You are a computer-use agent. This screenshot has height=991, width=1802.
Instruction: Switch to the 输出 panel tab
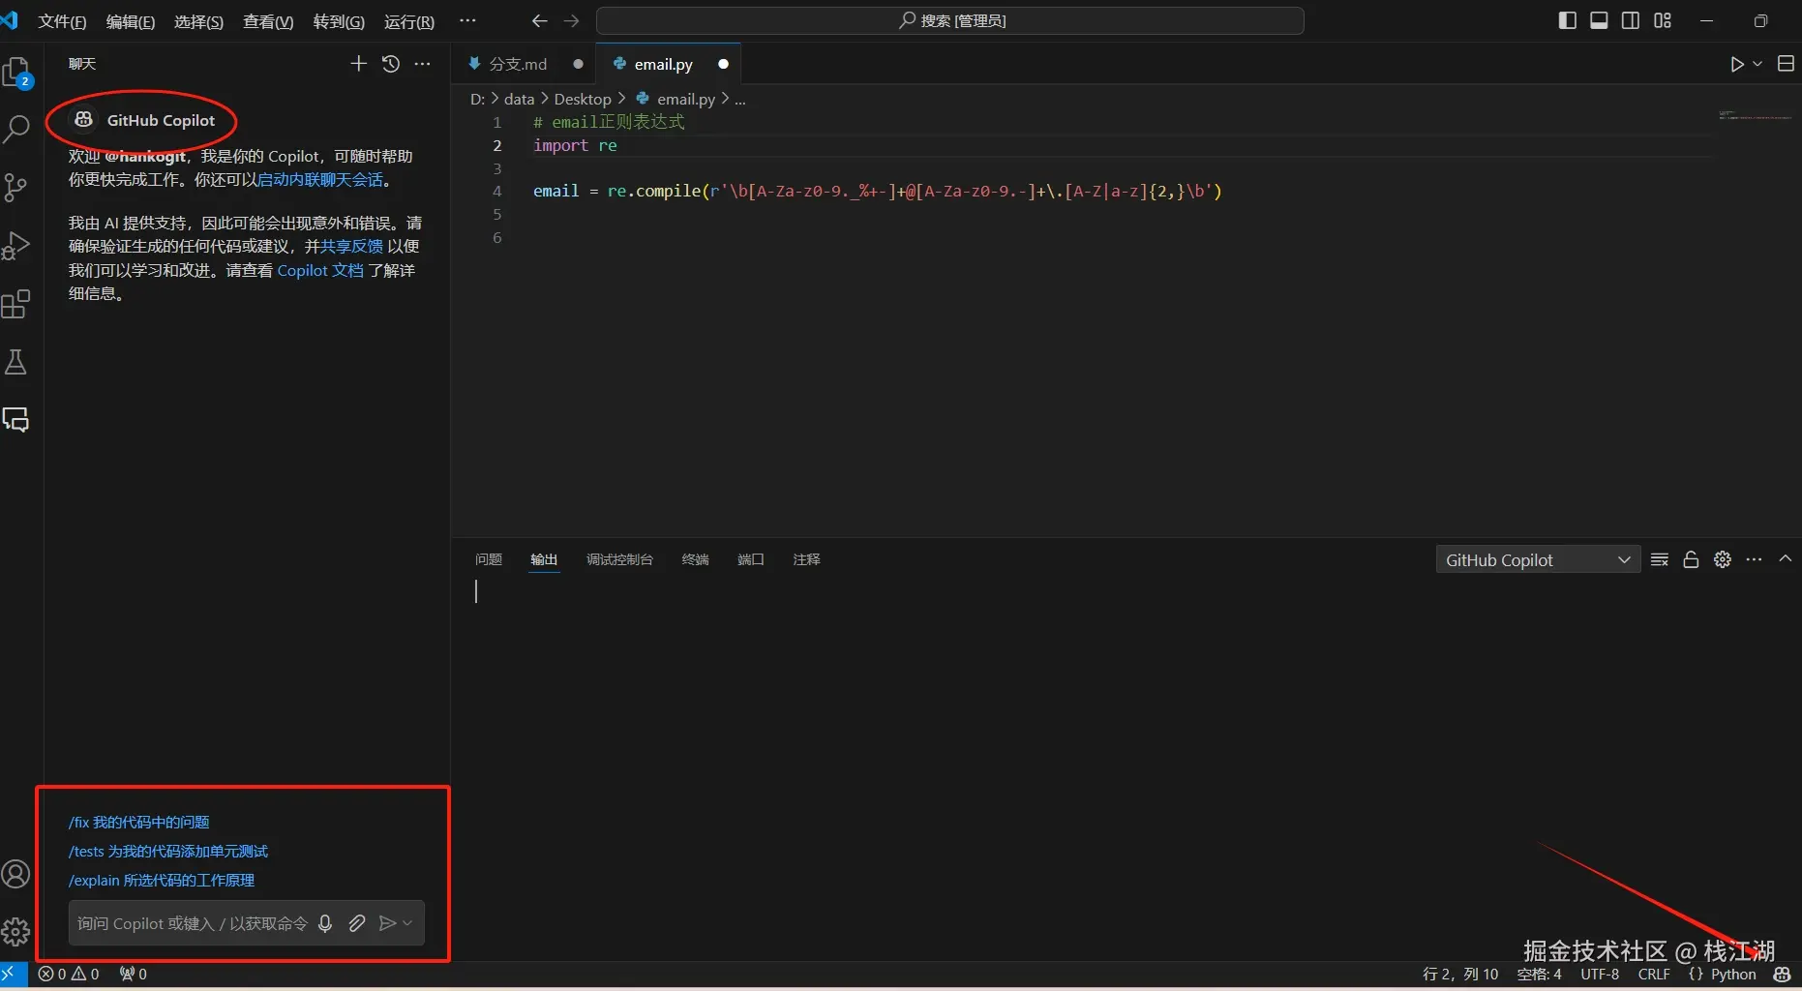[544, 559]
